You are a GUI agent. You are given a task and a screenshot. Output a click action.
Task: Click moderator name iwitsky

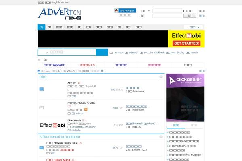pos(79,113)
